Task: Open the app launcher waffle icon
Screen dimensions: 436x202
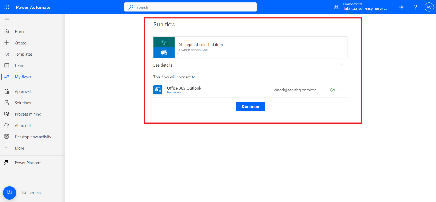Action: click(7, 7)
